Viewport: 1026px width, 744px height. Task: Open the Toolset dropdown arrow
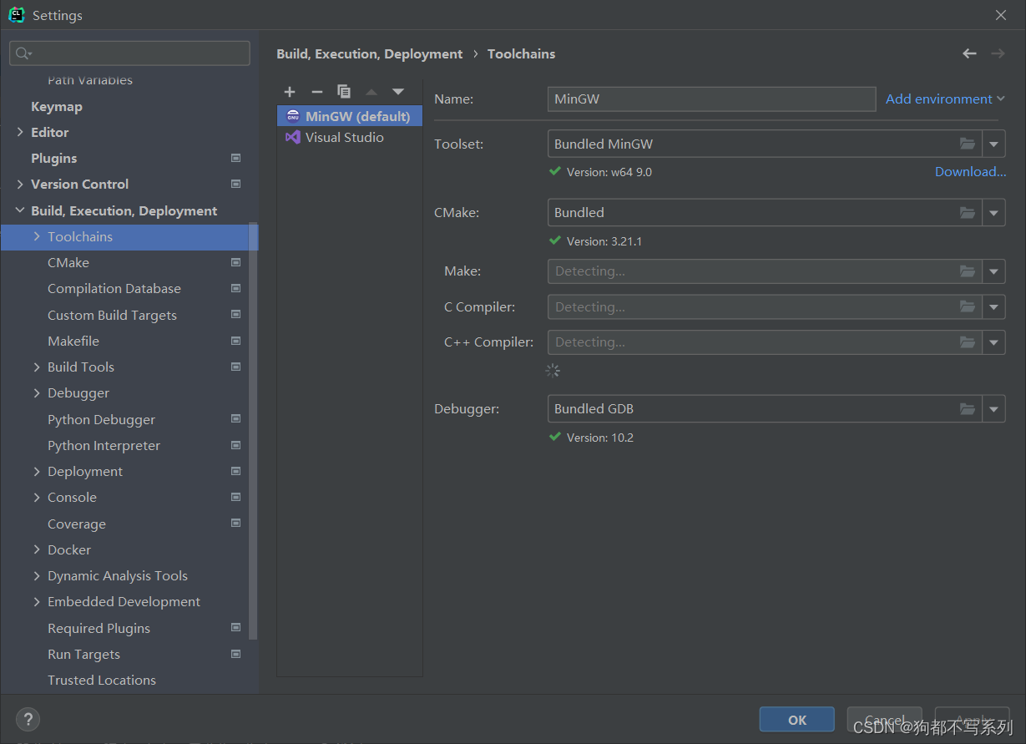993,144
